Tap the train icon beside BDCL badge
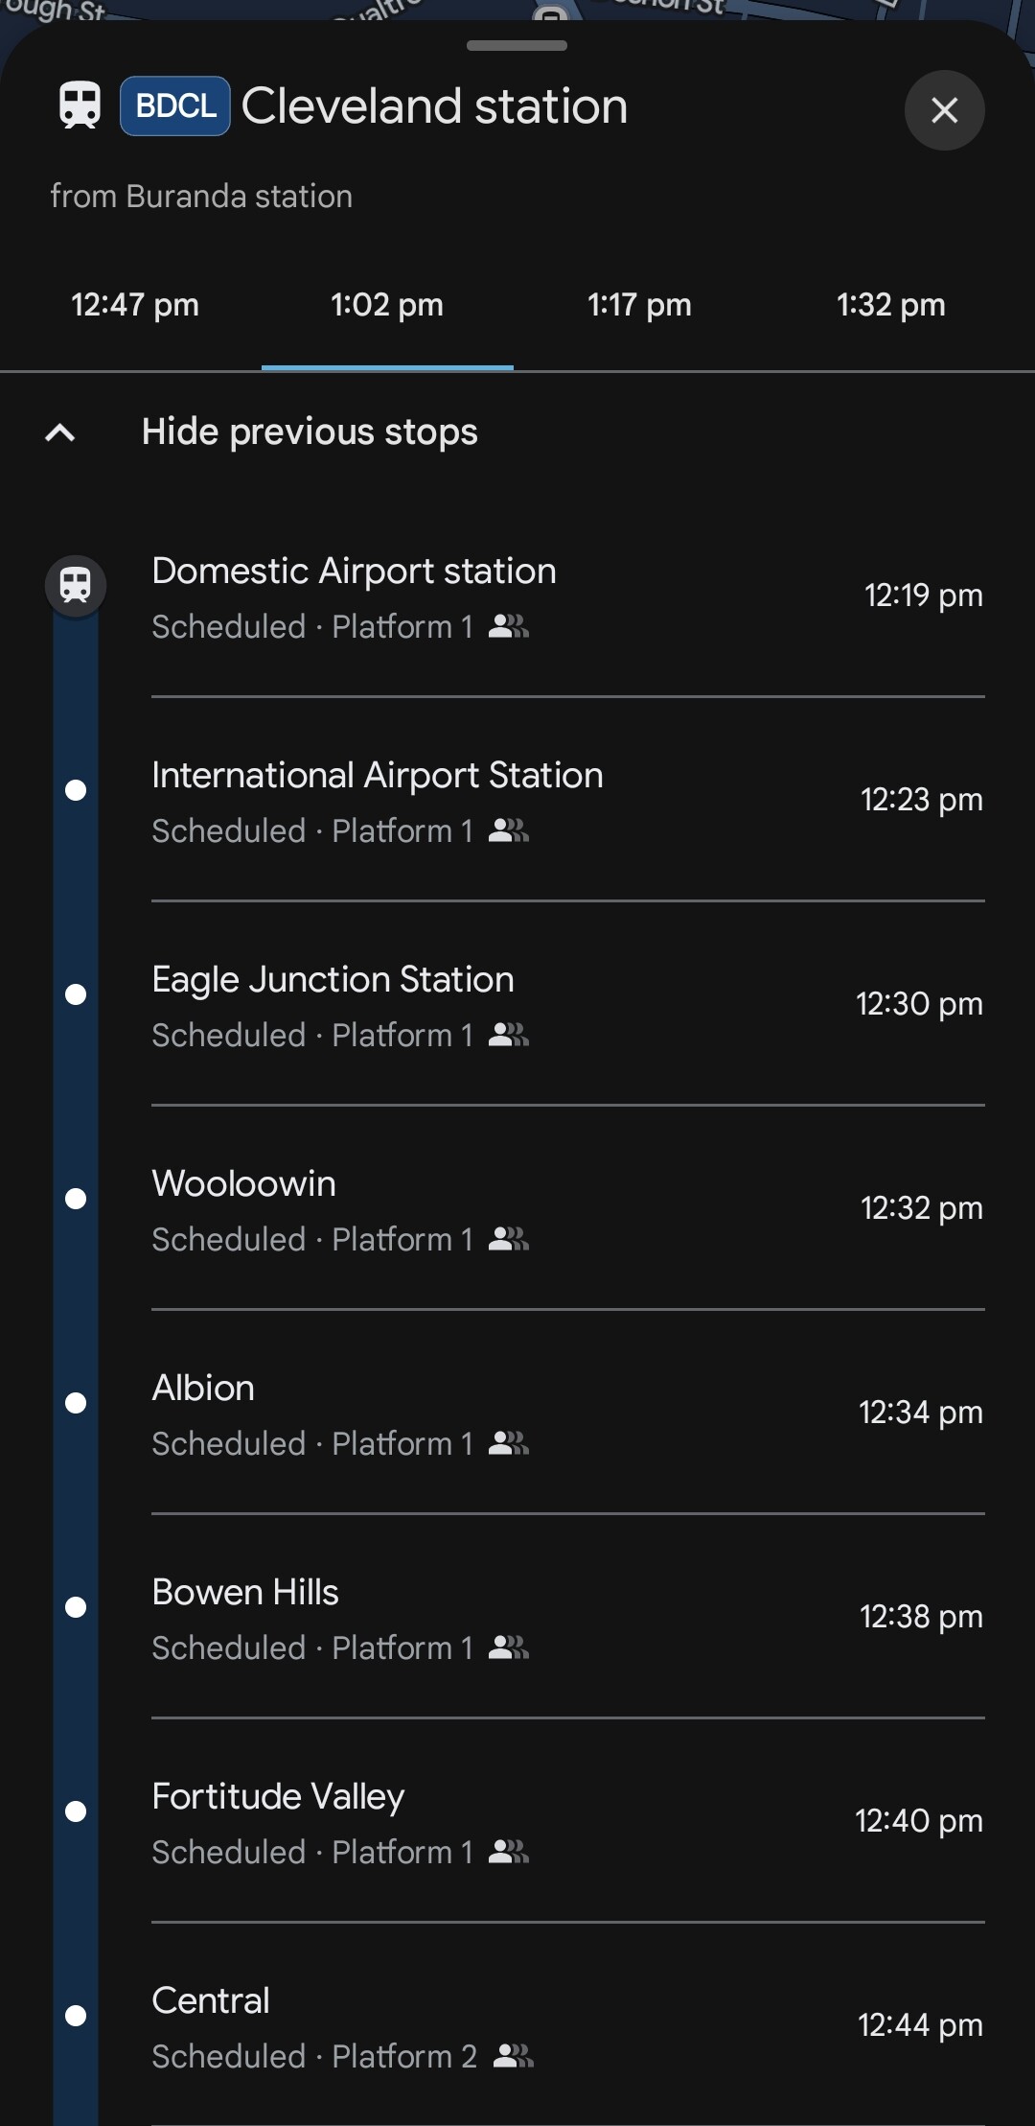1035x2126 pixels. pos(80,105)
